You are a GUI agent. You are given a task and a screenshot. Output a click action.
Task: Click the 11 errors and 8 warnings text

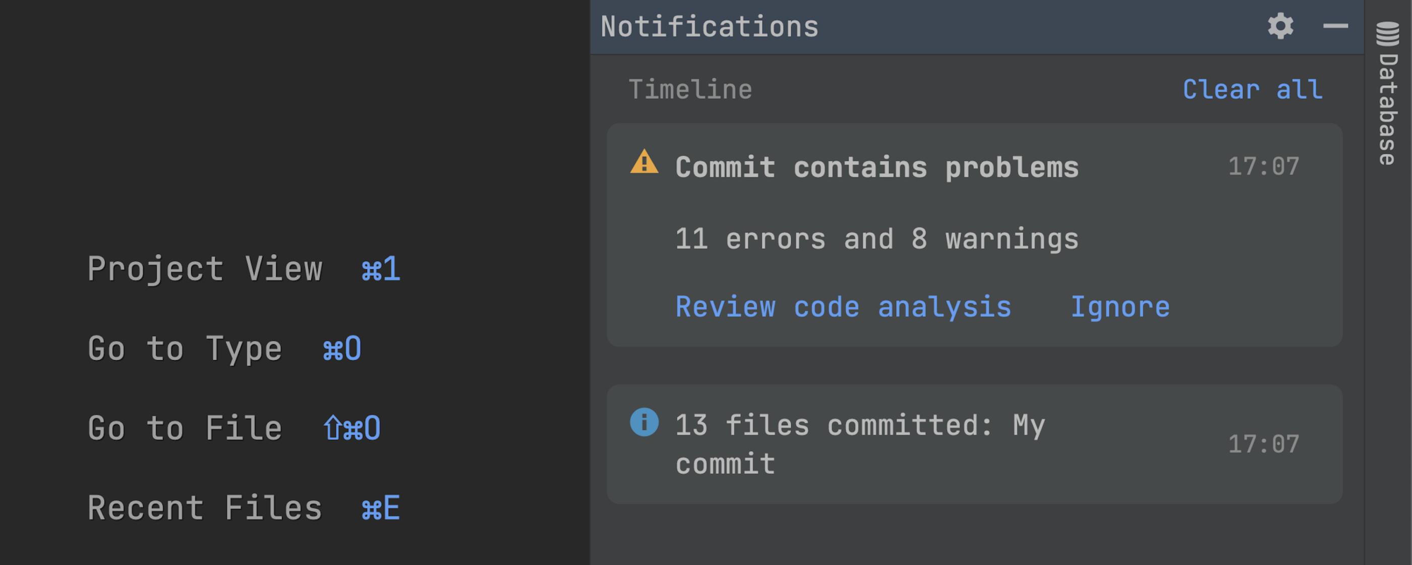click(876, 239)
